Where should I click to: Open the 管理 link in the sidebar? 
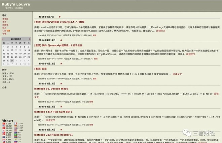tap(4, 34)
